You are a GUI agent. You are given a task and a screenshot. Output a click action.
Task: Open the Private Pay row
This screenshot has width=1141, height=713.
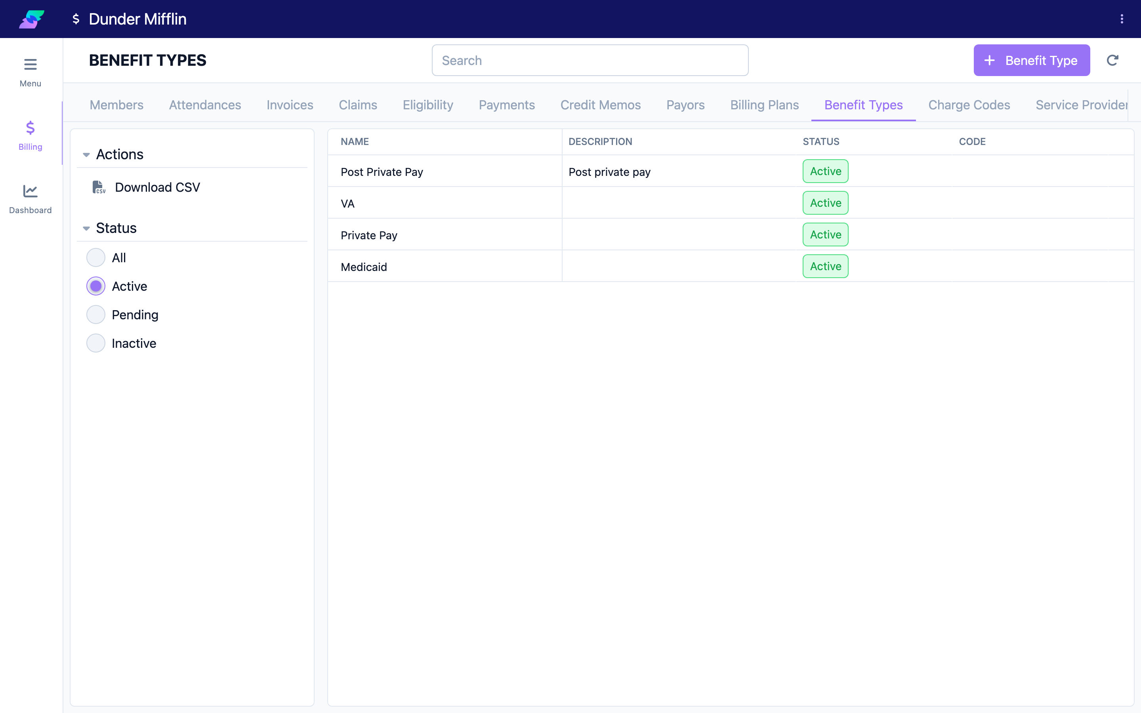[730, 234]
